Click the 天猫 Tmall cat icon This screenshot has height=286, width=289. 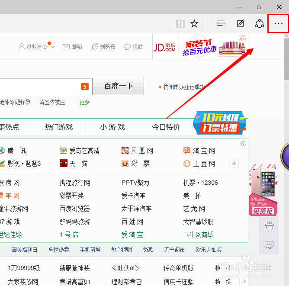pyautogui.click(x=64, y=163)
